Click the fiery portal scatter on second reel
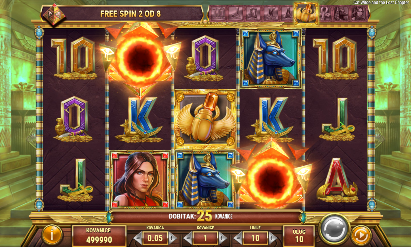The height and width of the screenshot is (247, 411). [140, 58]
